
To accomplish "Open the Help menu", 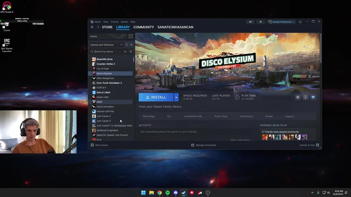I will 133,22.
